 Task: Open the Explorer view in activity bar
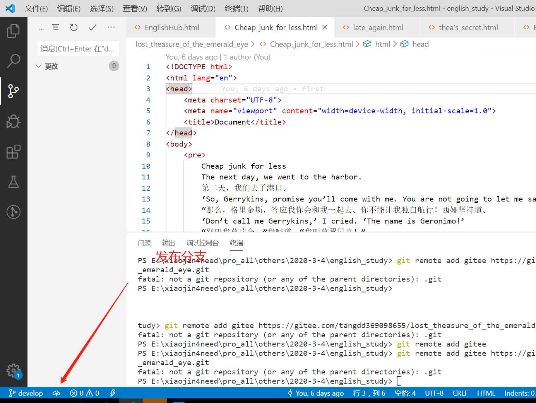(14, 31)
